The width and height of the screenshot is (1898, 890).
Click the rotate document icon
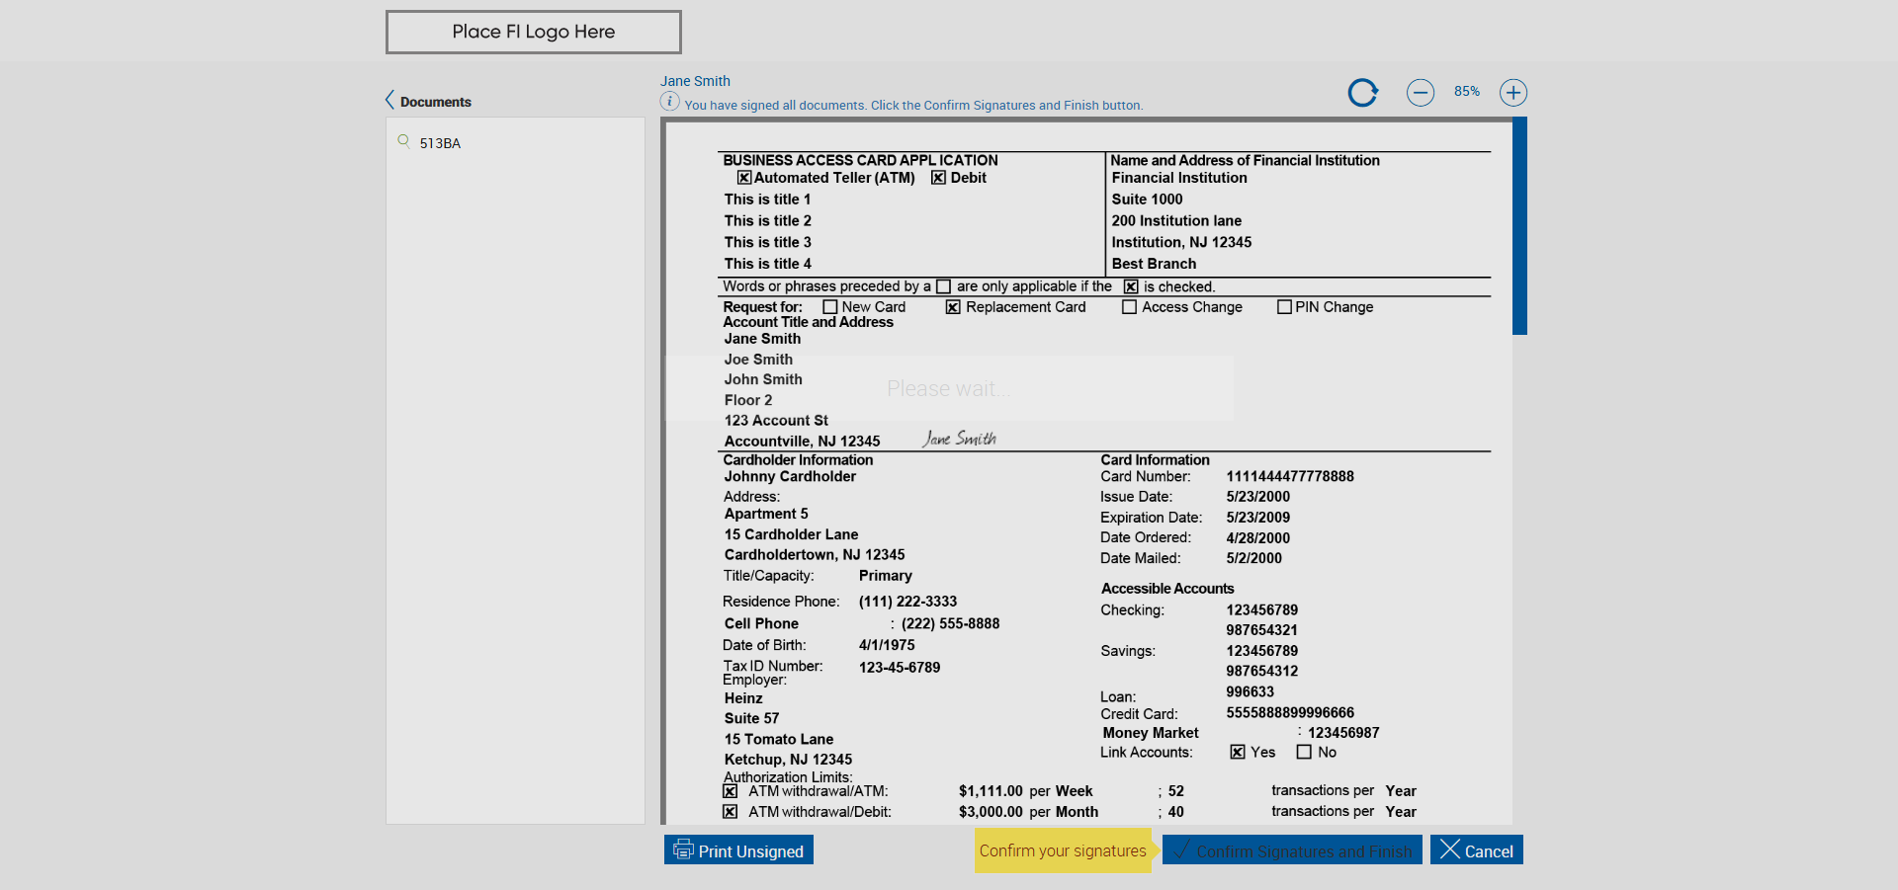(1363, 93)
